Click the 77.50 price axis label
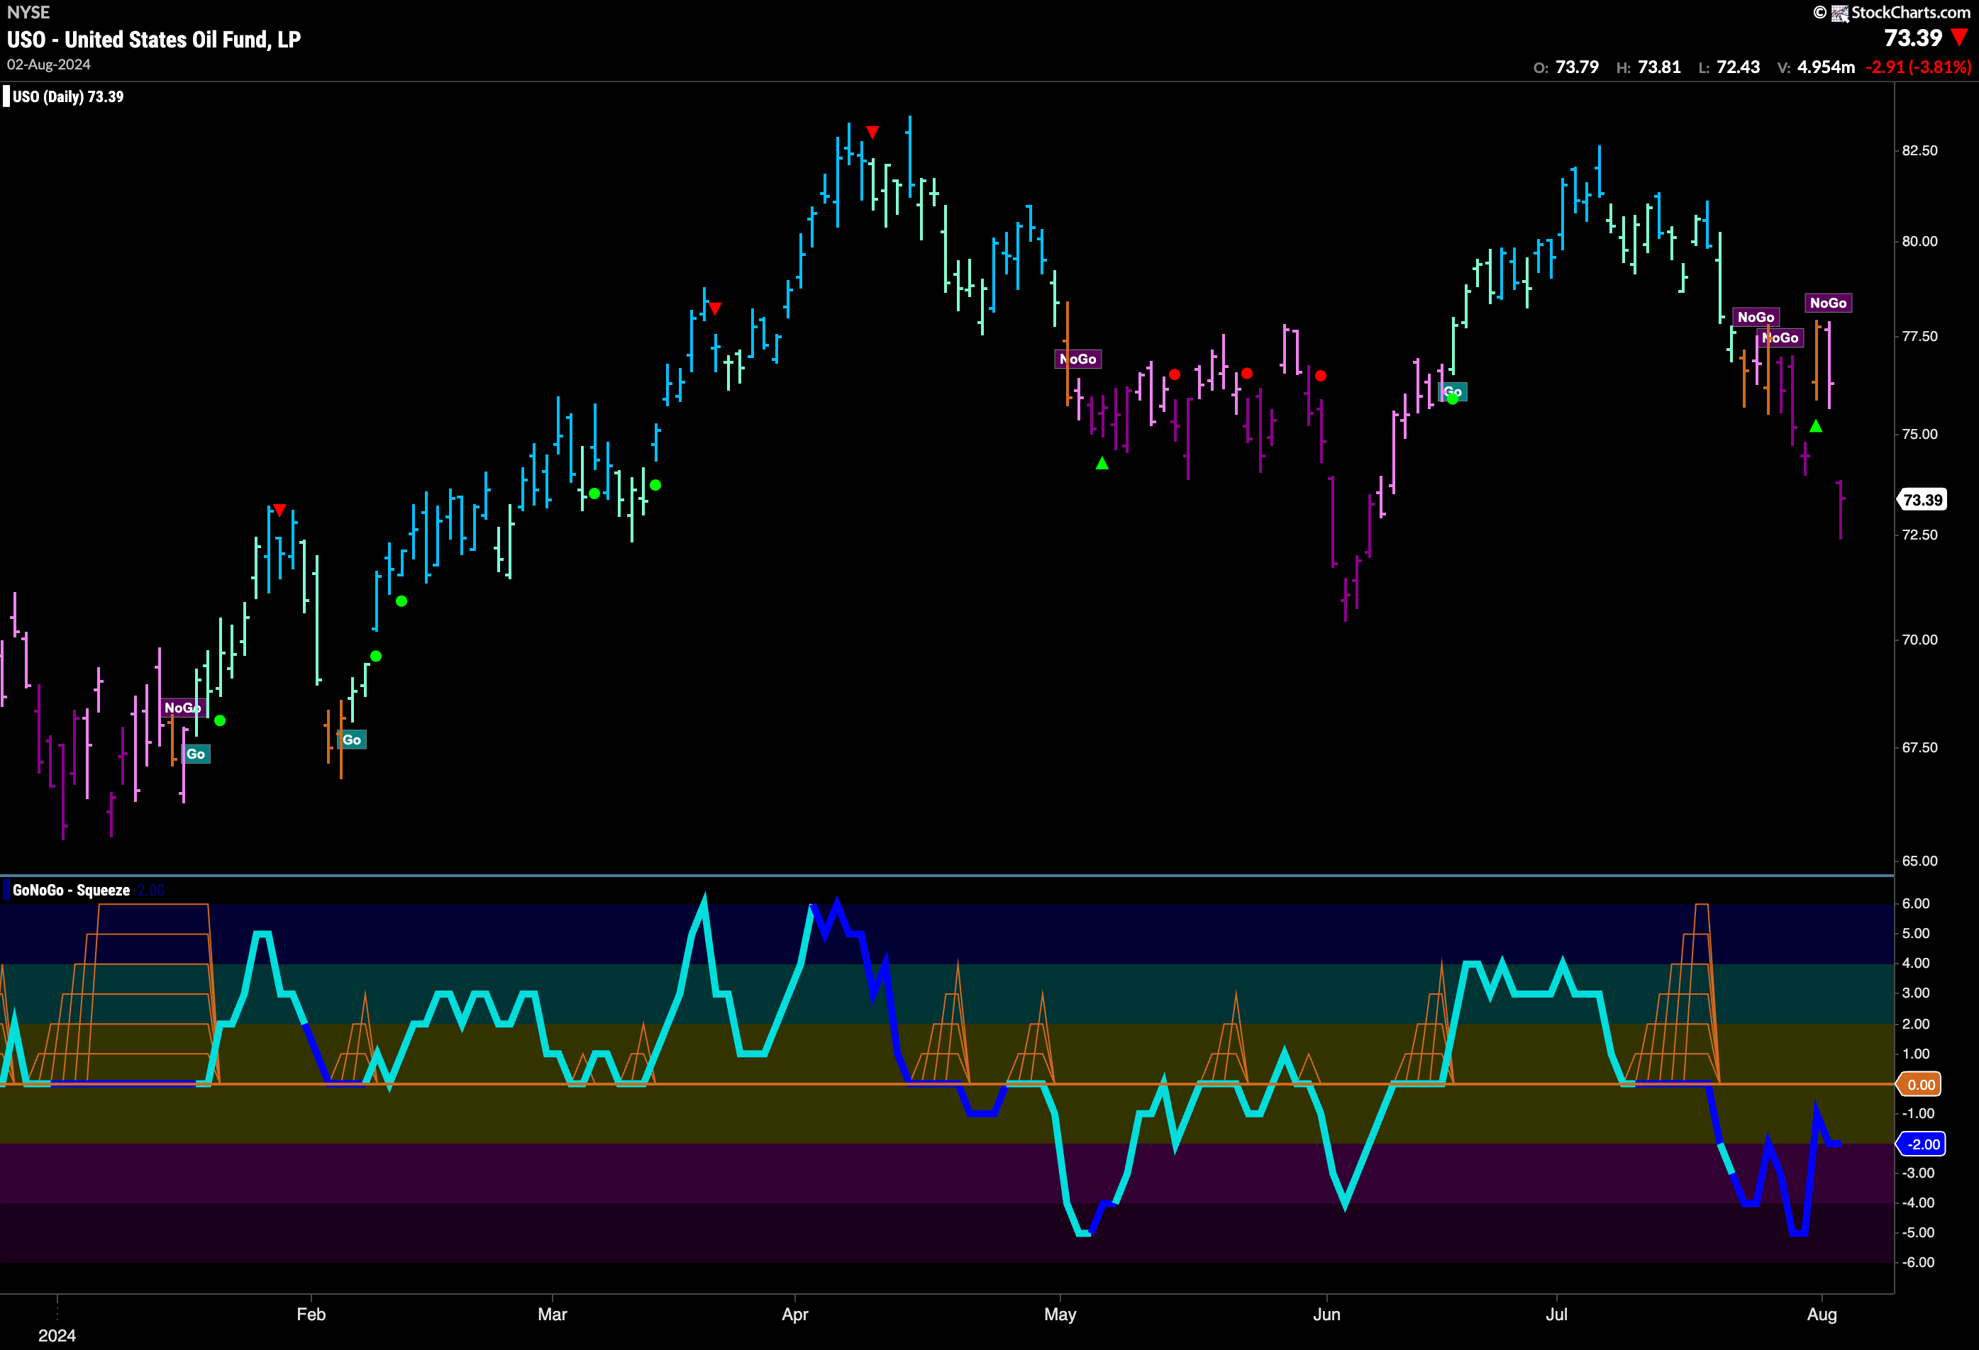Image resolution: width=1979 pixels, height=1350 pixels. (1919, 337)
